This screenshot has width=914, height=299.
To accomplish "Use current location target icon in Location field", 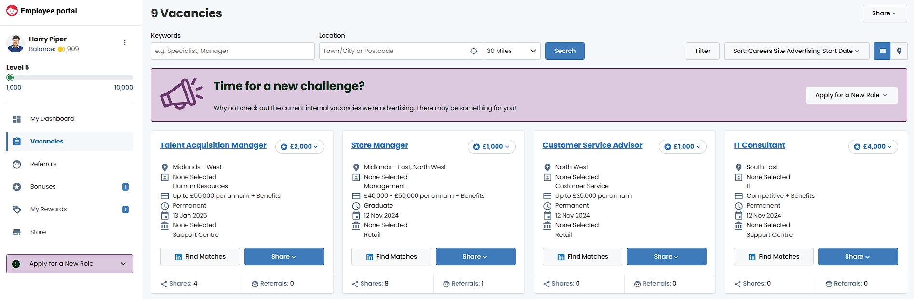I will (474, 51).
